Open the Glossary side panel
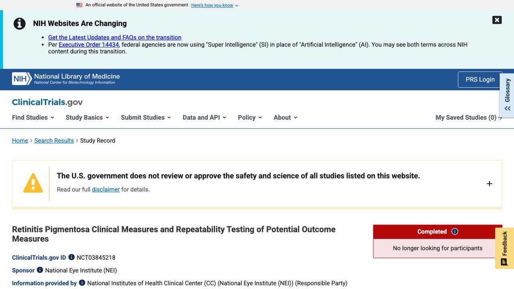 [x=507, y=95]
